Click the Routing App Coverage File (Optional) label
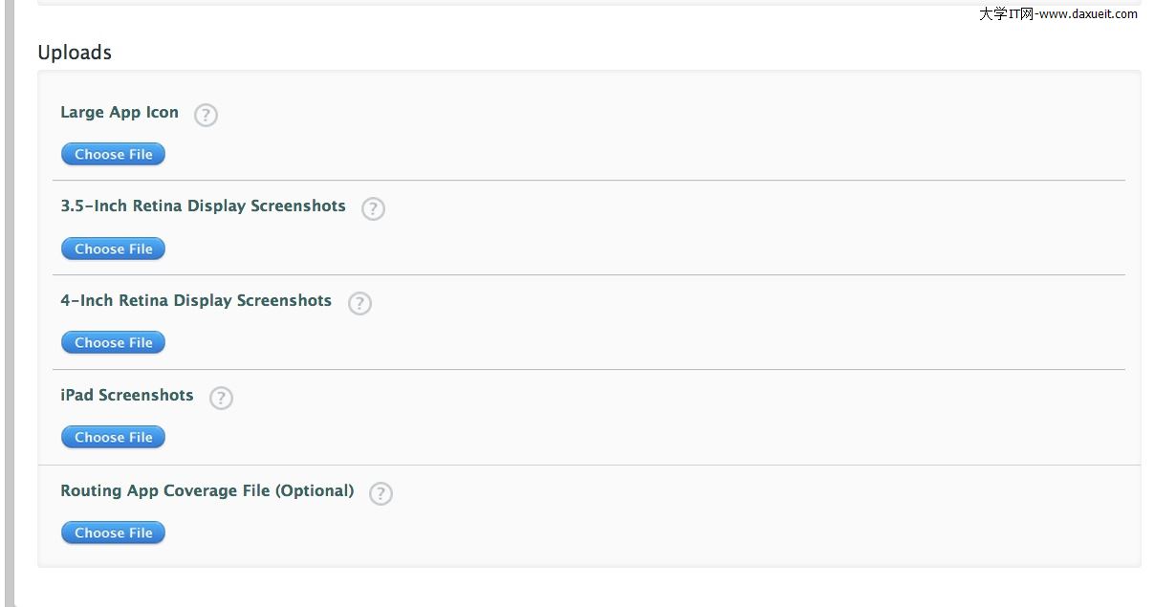 207,491
